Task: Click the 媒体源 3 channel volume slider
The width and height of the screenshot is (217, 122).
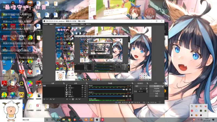Action: tap(107, 96)
